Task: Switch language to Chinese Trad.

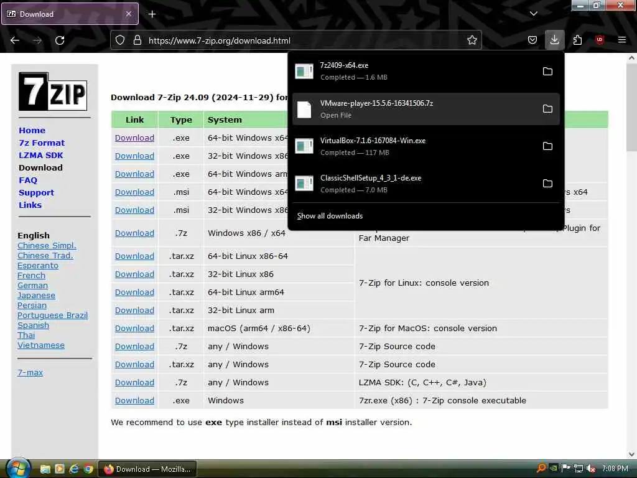Action: 45,255
